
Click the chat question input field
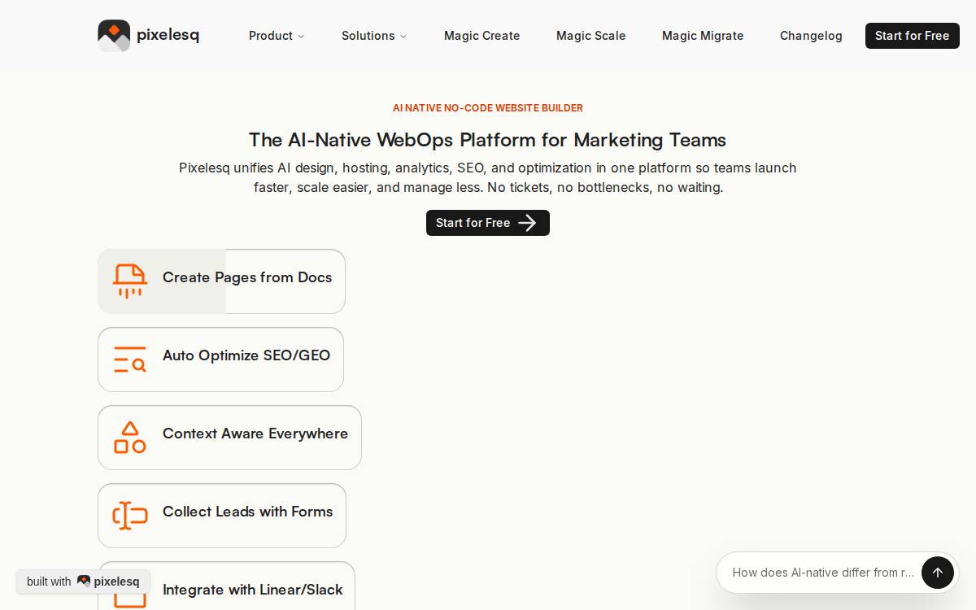pyautogui.click(x=823, y=573)
